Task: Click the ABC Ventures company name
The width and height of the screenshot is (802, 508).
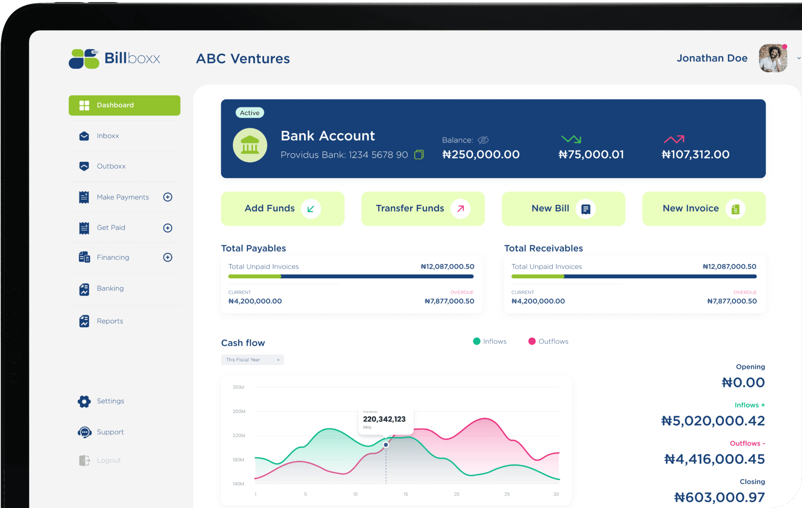Action: pyautogui.click(x=243, y=59)
